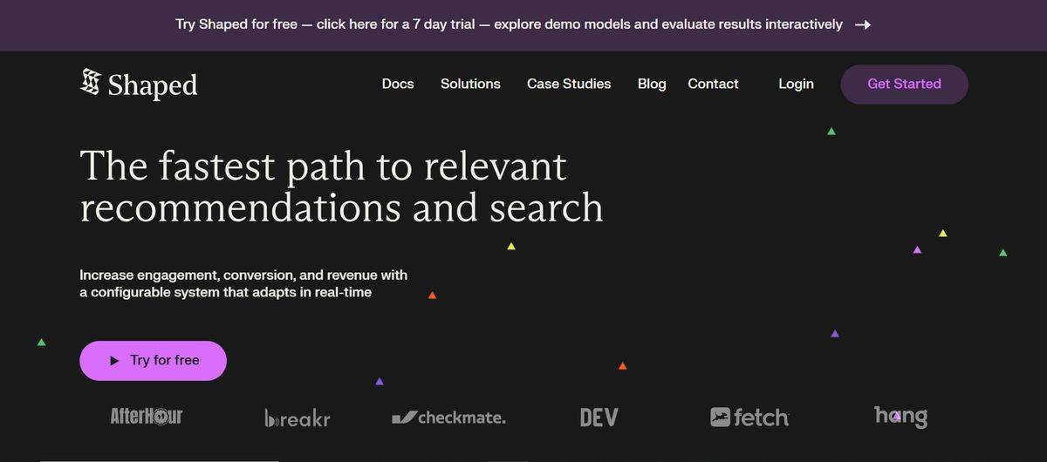Open the Blog page link

(x=652, y=84)
